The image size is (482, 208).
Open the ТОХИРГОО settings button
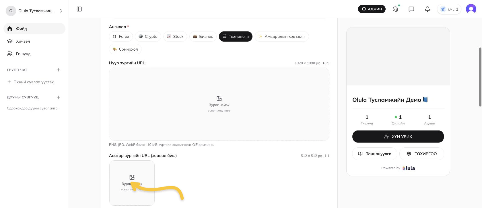(x=422, y=154)
